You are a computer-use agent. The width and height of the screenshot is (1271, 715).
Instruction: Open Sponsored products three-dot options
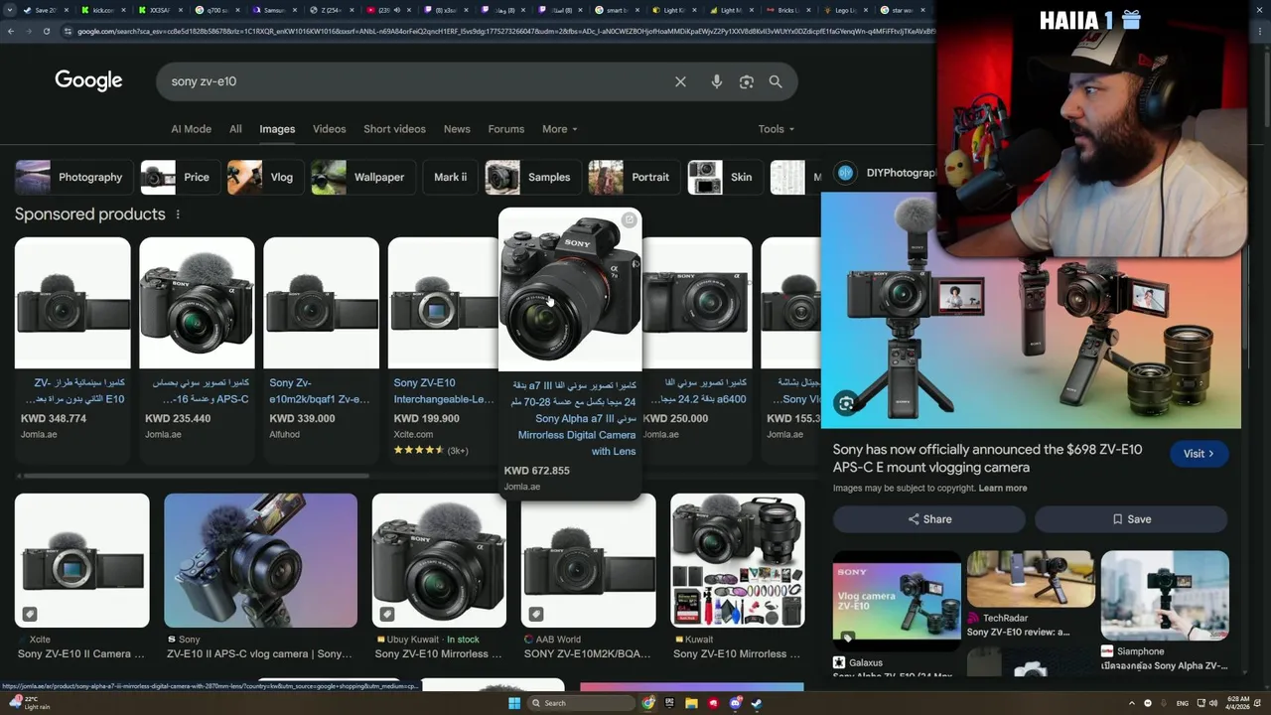click(x=178, y=214)
